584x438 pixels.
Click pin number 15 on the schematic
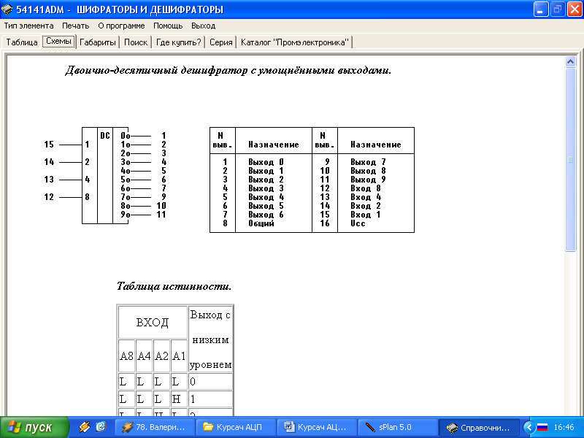49,145
